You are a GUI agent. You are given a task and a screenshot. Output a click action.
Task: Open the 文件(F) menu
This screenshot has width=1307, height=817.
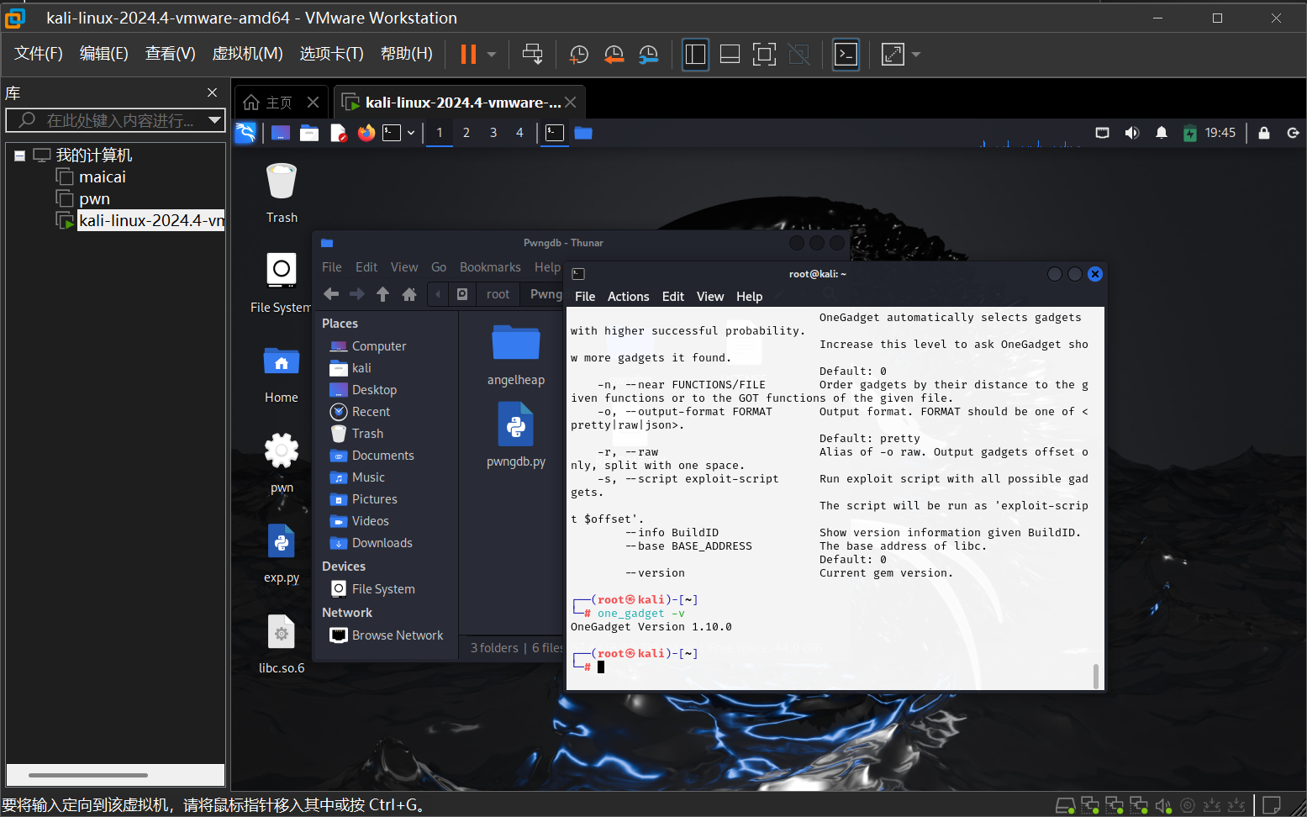click(38, 54)
